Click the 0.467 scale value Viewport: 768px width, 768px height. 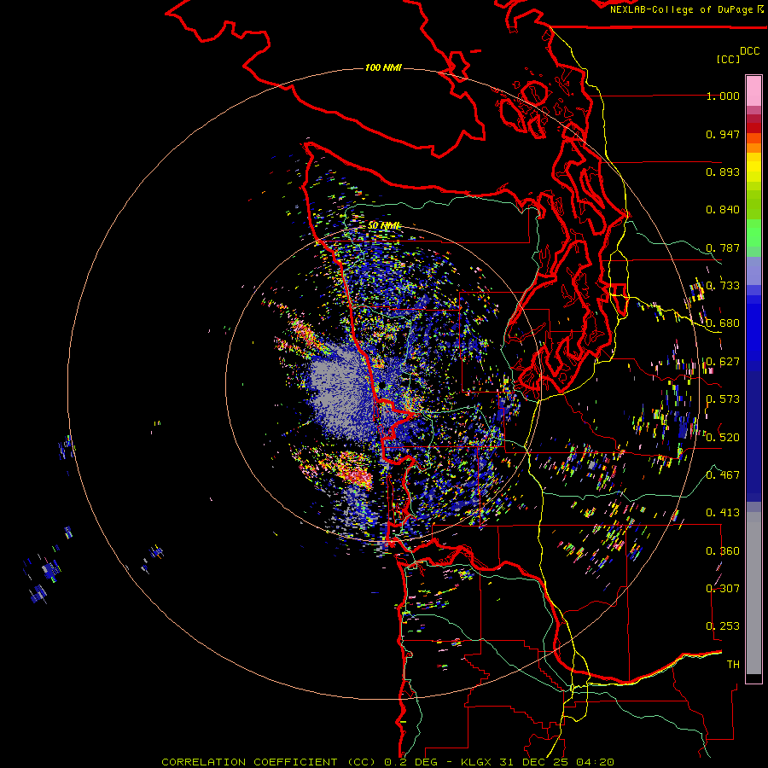(723, 475)
